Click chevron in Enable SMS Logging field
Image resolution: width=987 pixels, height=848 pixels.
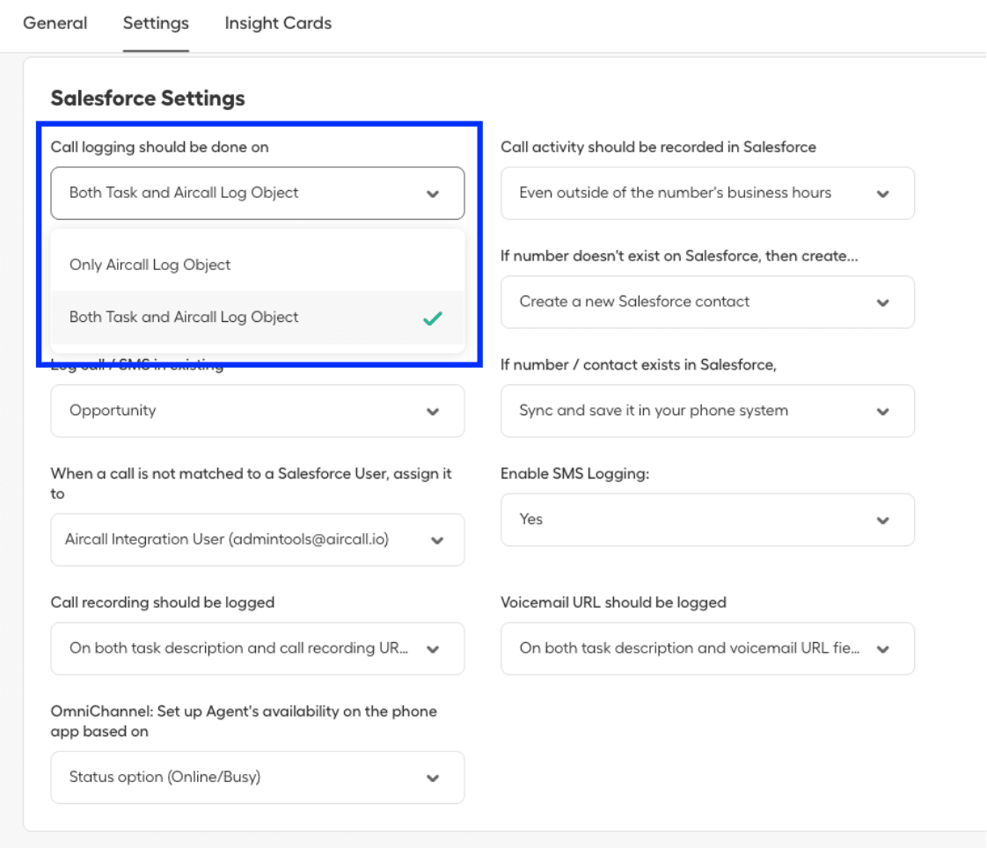[882, 521]
